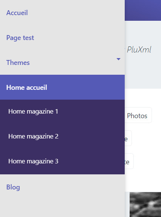Choose the highlighted Home accueil item
Image resolution: width=161 pixels, height=217 pixels.
point(62,87)
